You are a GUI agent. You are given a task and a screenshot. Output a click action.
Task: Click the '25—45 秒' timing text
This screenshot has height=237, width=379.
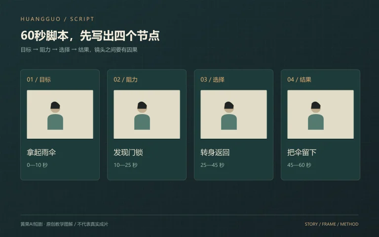point(213,165)
